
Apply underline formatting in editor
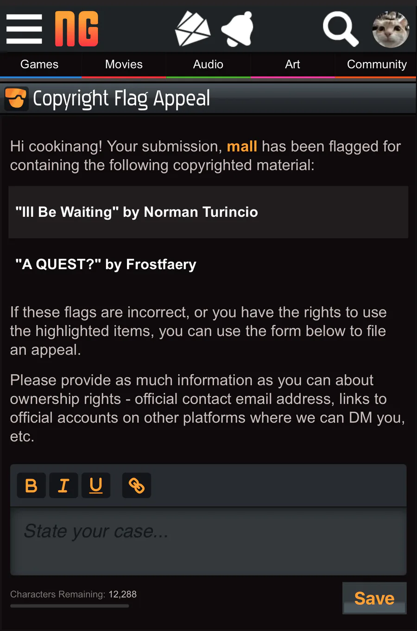coord(96,486)
